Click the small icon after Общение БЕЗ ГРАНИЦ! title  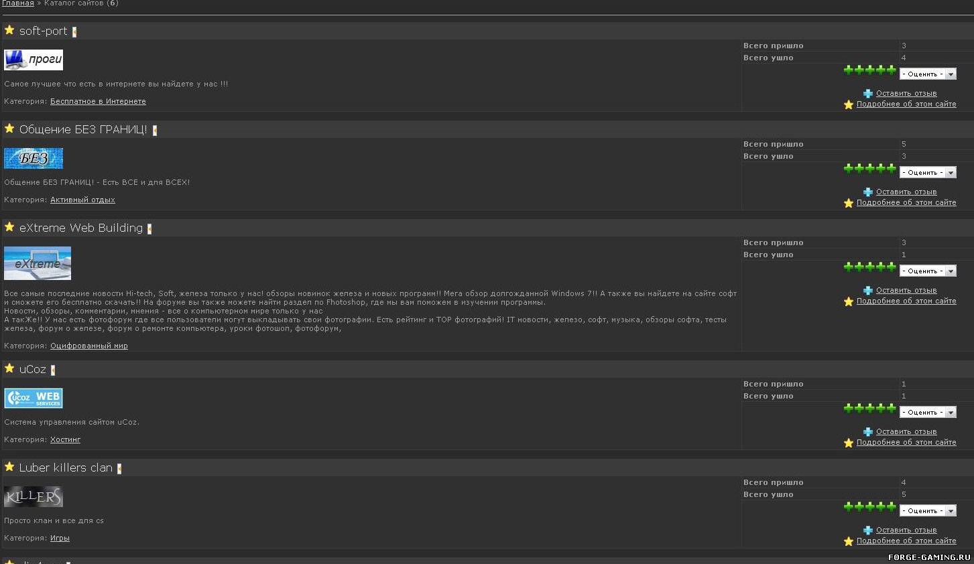[x=155, y=131]
